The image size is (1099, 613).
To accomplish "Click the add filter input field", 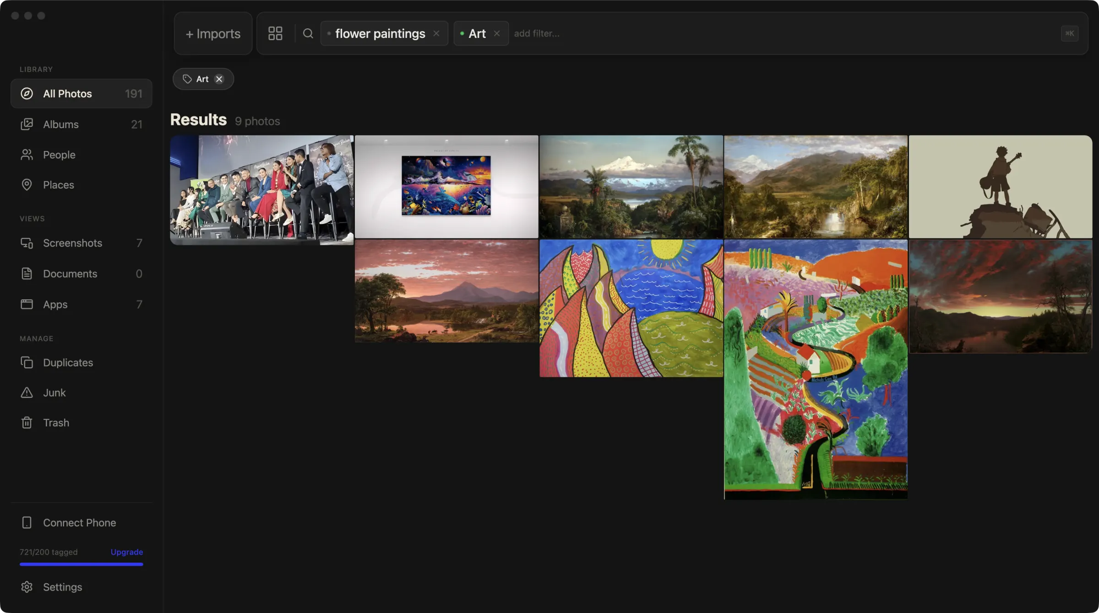I will [x=537, y=33].
